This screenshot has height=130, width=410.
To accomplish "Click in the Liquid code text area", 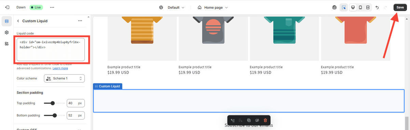I will (51, 49).
